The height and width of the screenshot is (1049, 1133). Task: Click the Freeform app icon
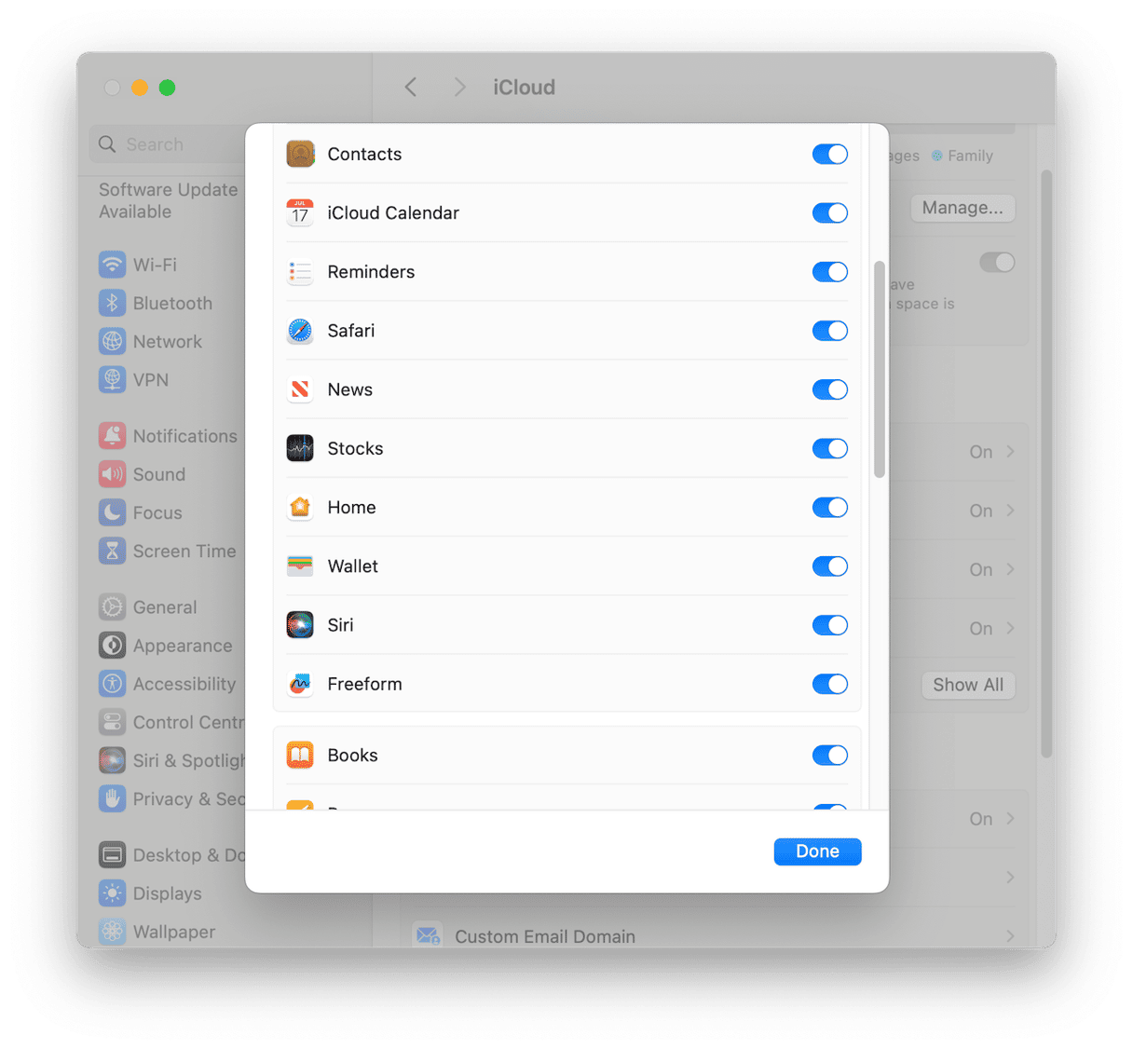300,684
